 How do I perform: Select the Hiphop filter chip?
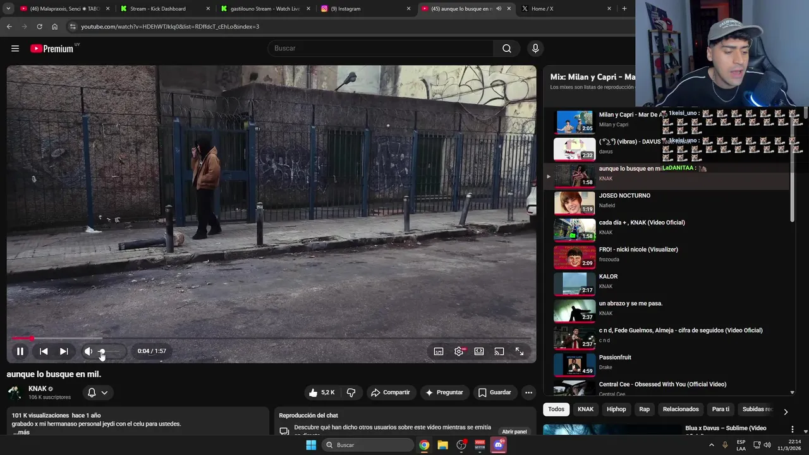pyautogui.click(x=616, y=409)
